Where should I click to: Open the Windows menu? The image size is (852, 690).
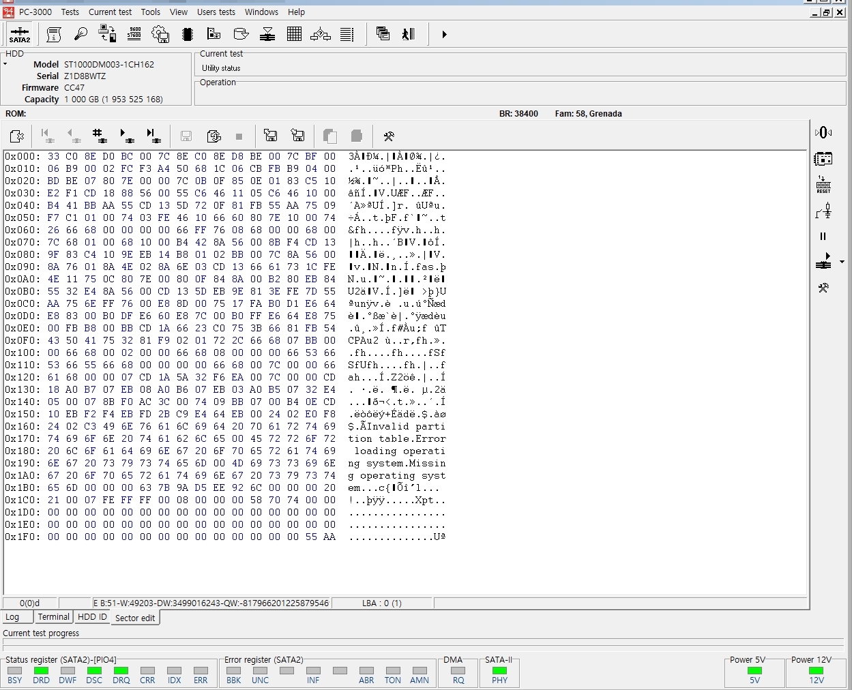(261, 12)
